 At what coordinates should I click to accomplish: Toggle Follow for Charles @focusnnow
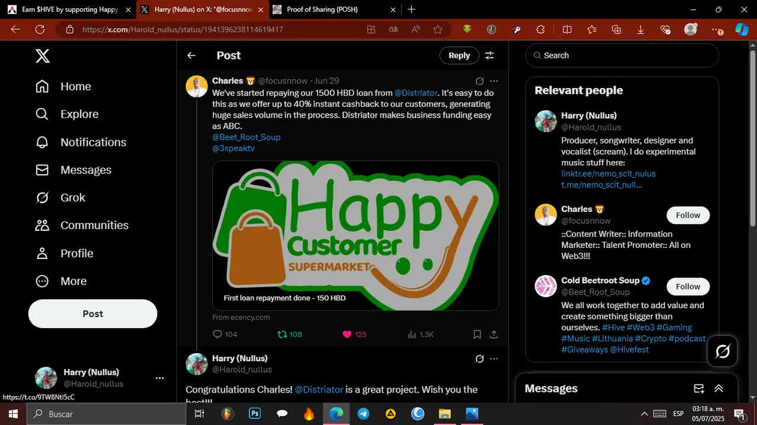tap(688, 215)
